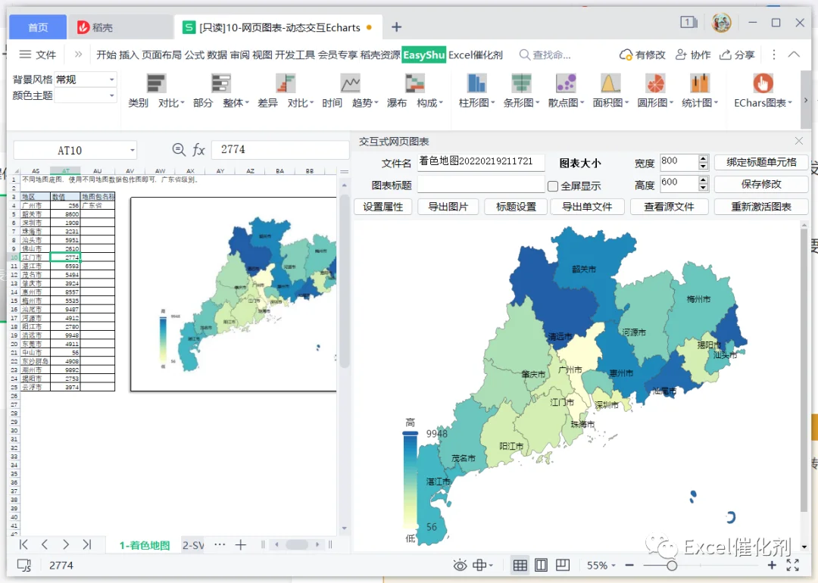
Task: Open the 面积图 area chart icon
Action: pos(610,83)
